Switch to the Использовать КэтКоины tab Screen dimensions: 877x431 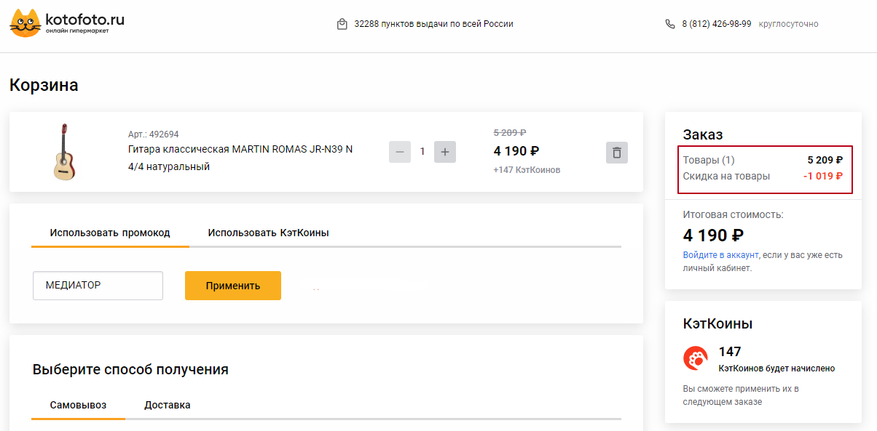pos(268,233)
